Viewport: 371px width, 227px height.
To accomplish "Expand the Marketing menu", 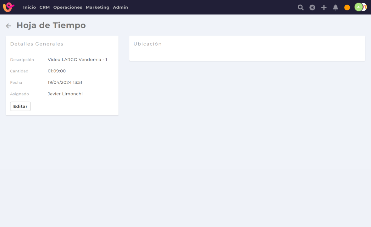I will (x=97, y=7).
